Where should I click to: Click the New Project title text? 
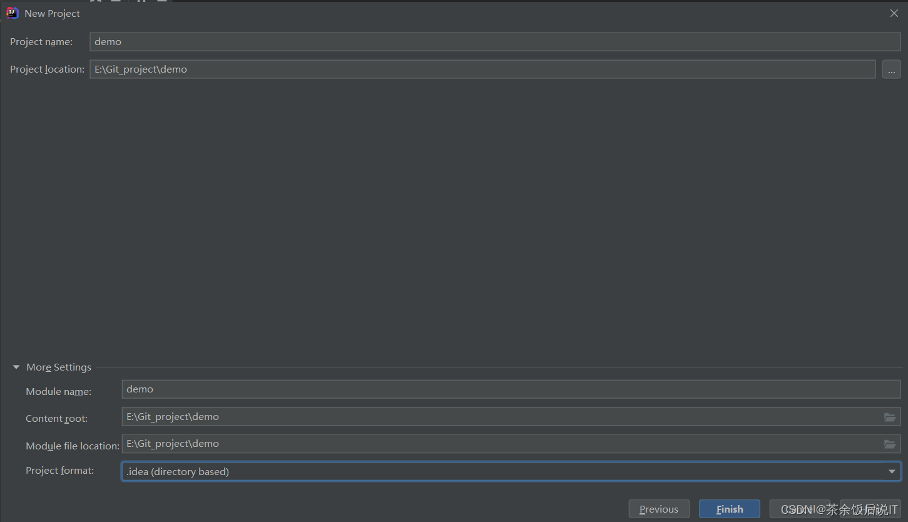[52, 13]
